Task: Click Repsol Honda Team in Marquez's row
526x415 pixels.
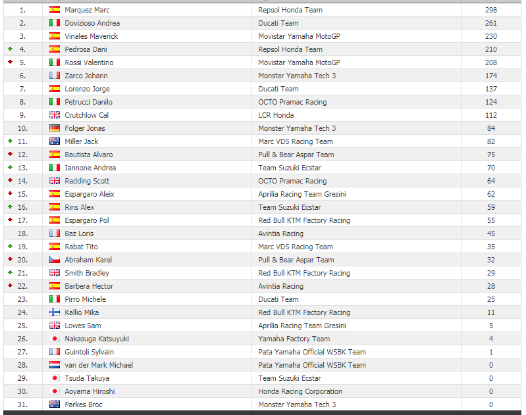Action: tap(290, 10)
